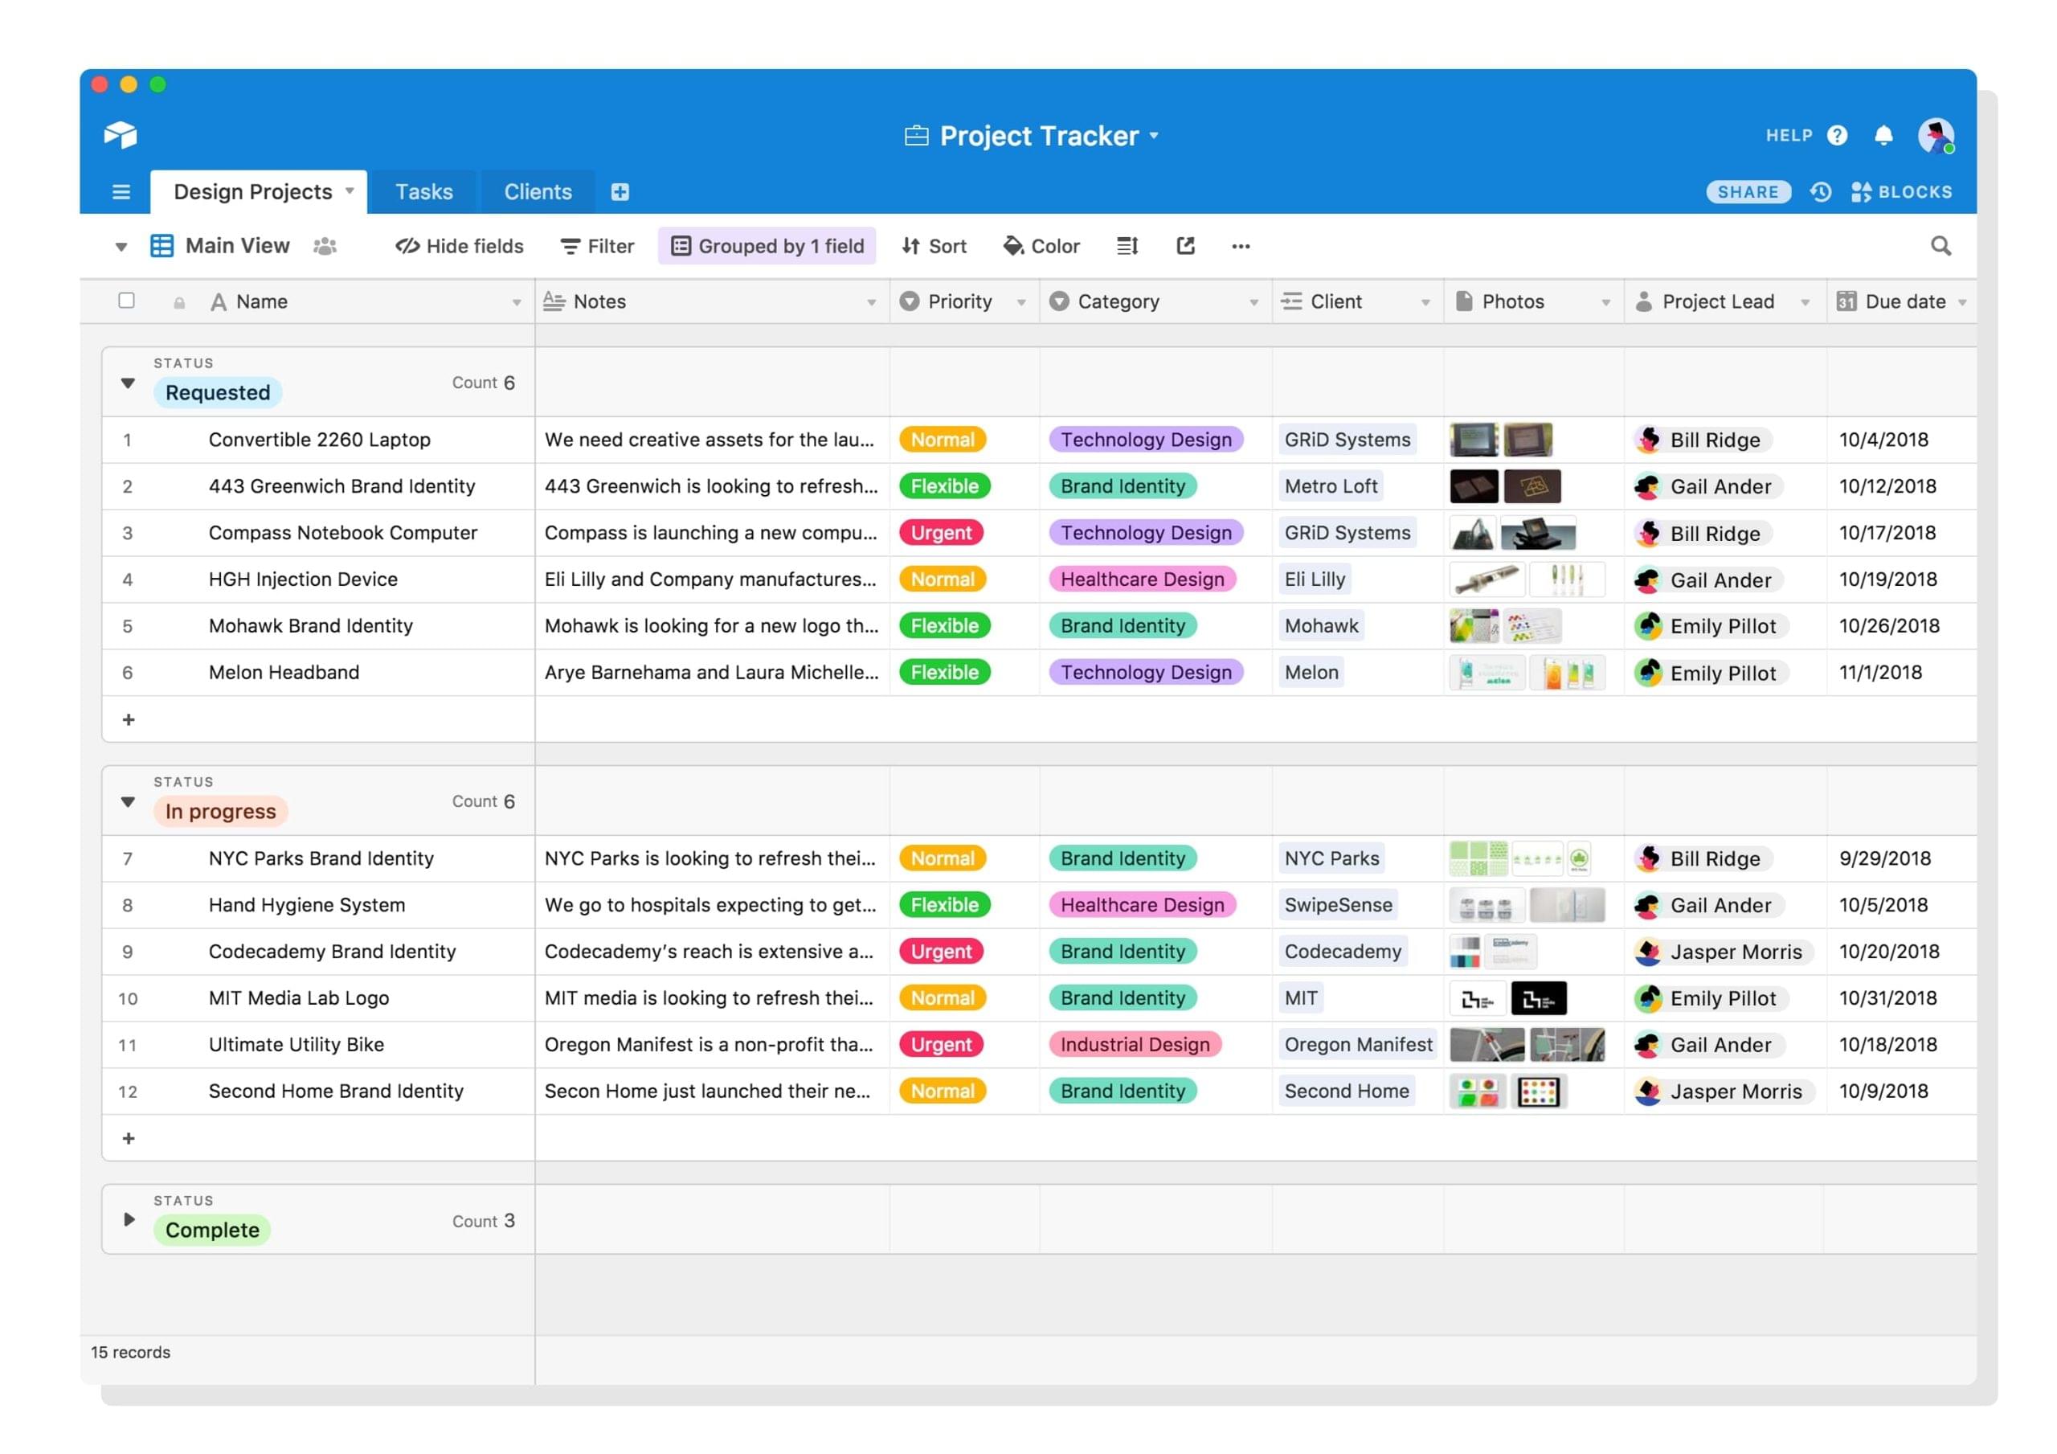Click Urgent priority tag for Compass Notebook Computer
The width and height of the screenshot is (2057, 1454).
coord(941,532)
